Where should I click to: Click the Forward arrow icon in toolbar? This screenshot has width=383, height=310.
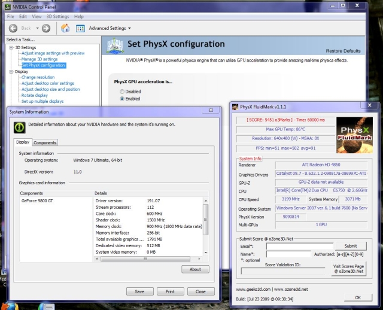46,28
